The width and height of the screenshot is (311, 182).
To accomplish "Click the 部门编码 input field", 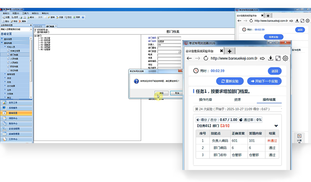I will [x=169, y=38].
